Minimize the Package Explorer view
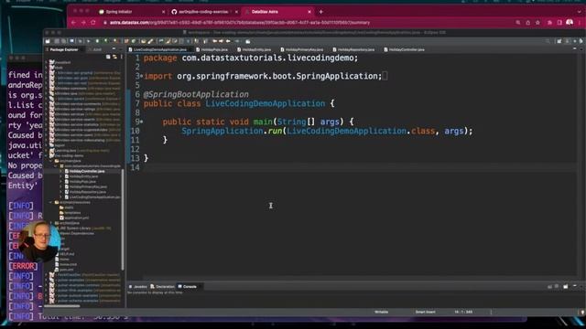This screenshot has height=329, width=586. coord(114,49)
